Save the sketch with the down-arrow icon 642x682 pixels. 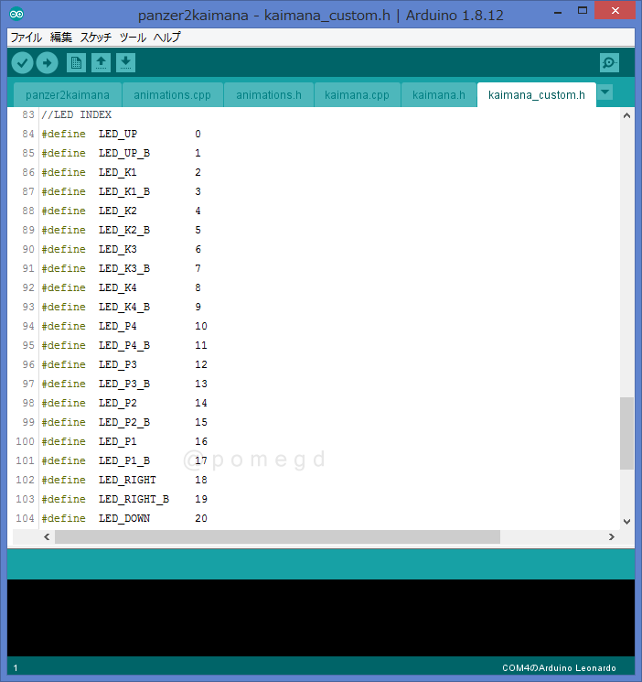[125, 63]
